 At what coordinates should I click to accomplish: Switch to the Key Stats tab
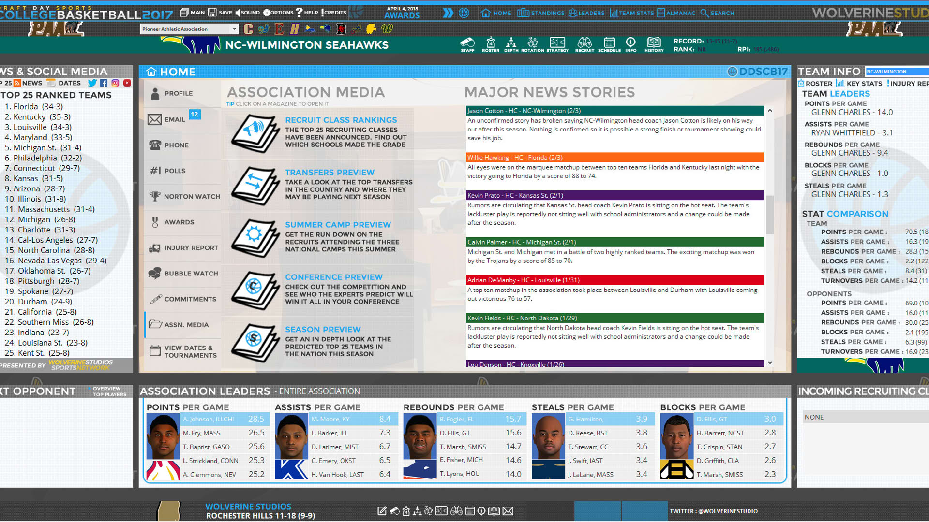coord(859,83)
